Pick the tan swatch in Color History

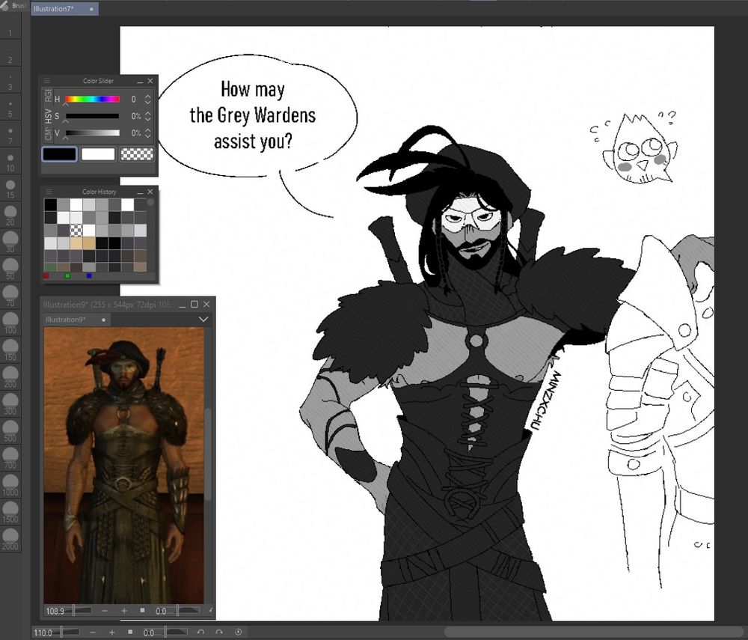[76, 243]
